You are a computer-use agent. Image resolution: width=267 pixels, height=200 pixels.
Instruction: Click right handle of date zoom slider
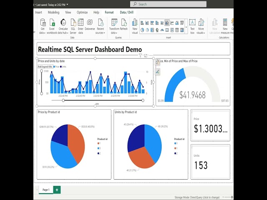pos(143,100)
